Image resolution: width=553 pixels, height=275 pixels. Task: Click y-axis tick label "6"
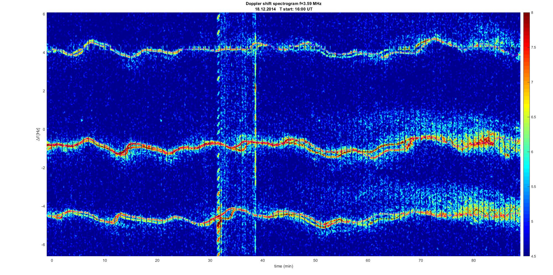click(x=44, y=14)
